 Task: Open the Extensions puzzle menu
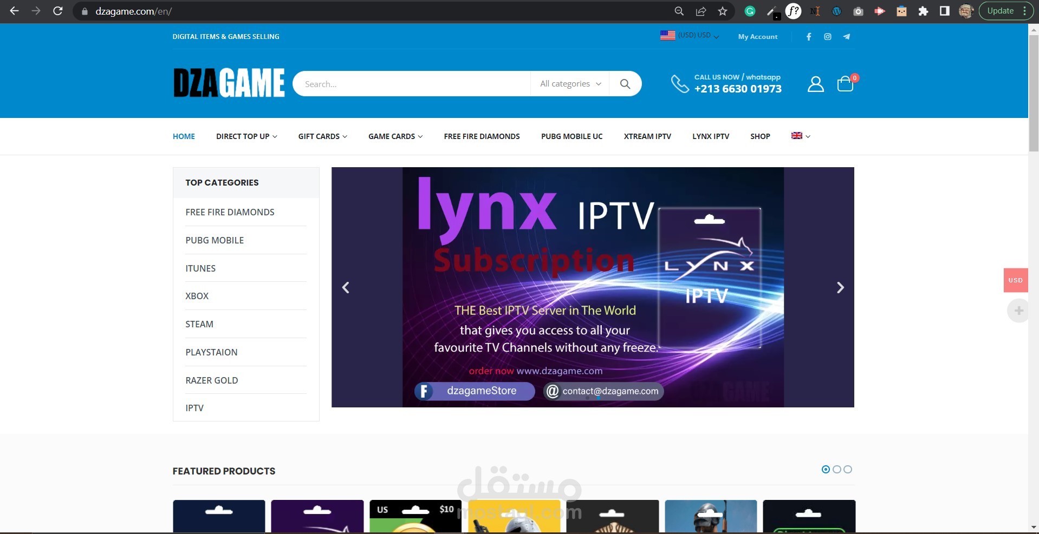(x=923, y=11)
